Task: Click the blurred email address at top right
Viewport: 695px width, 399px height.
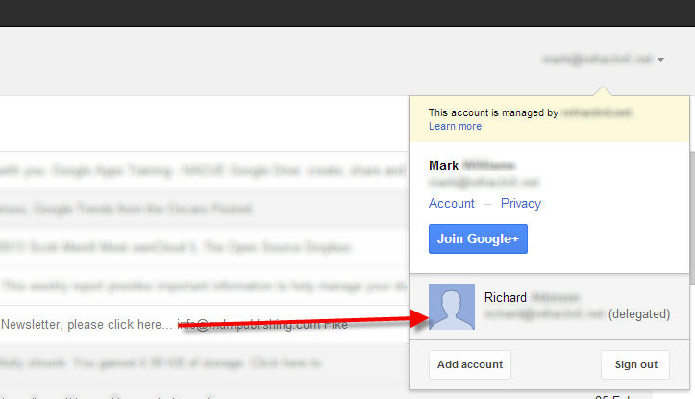Action: tap(598, 59)
